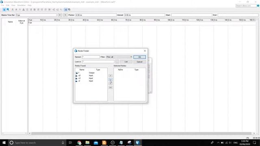Click the Start time field
The height and width of the screenshot is (146, 260).
tap(191, 15)
